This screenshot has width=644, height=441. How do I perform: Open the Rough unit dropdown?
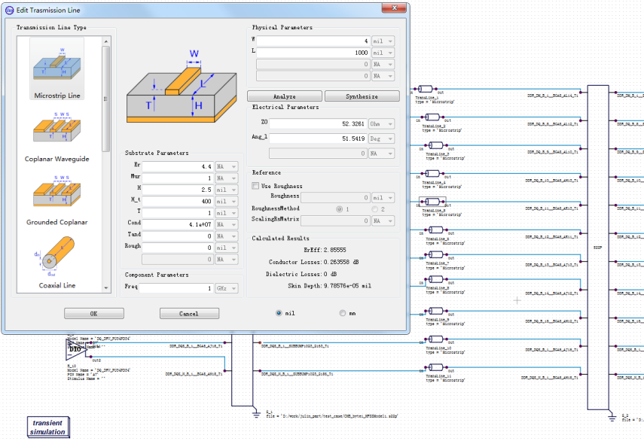[x=227, y=248]
